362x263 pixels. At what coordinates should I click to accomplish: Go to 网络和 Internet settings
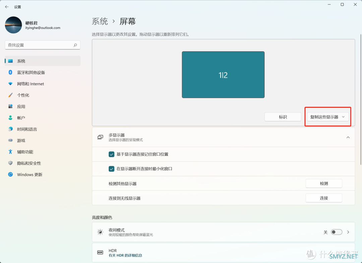coord(43,84)
